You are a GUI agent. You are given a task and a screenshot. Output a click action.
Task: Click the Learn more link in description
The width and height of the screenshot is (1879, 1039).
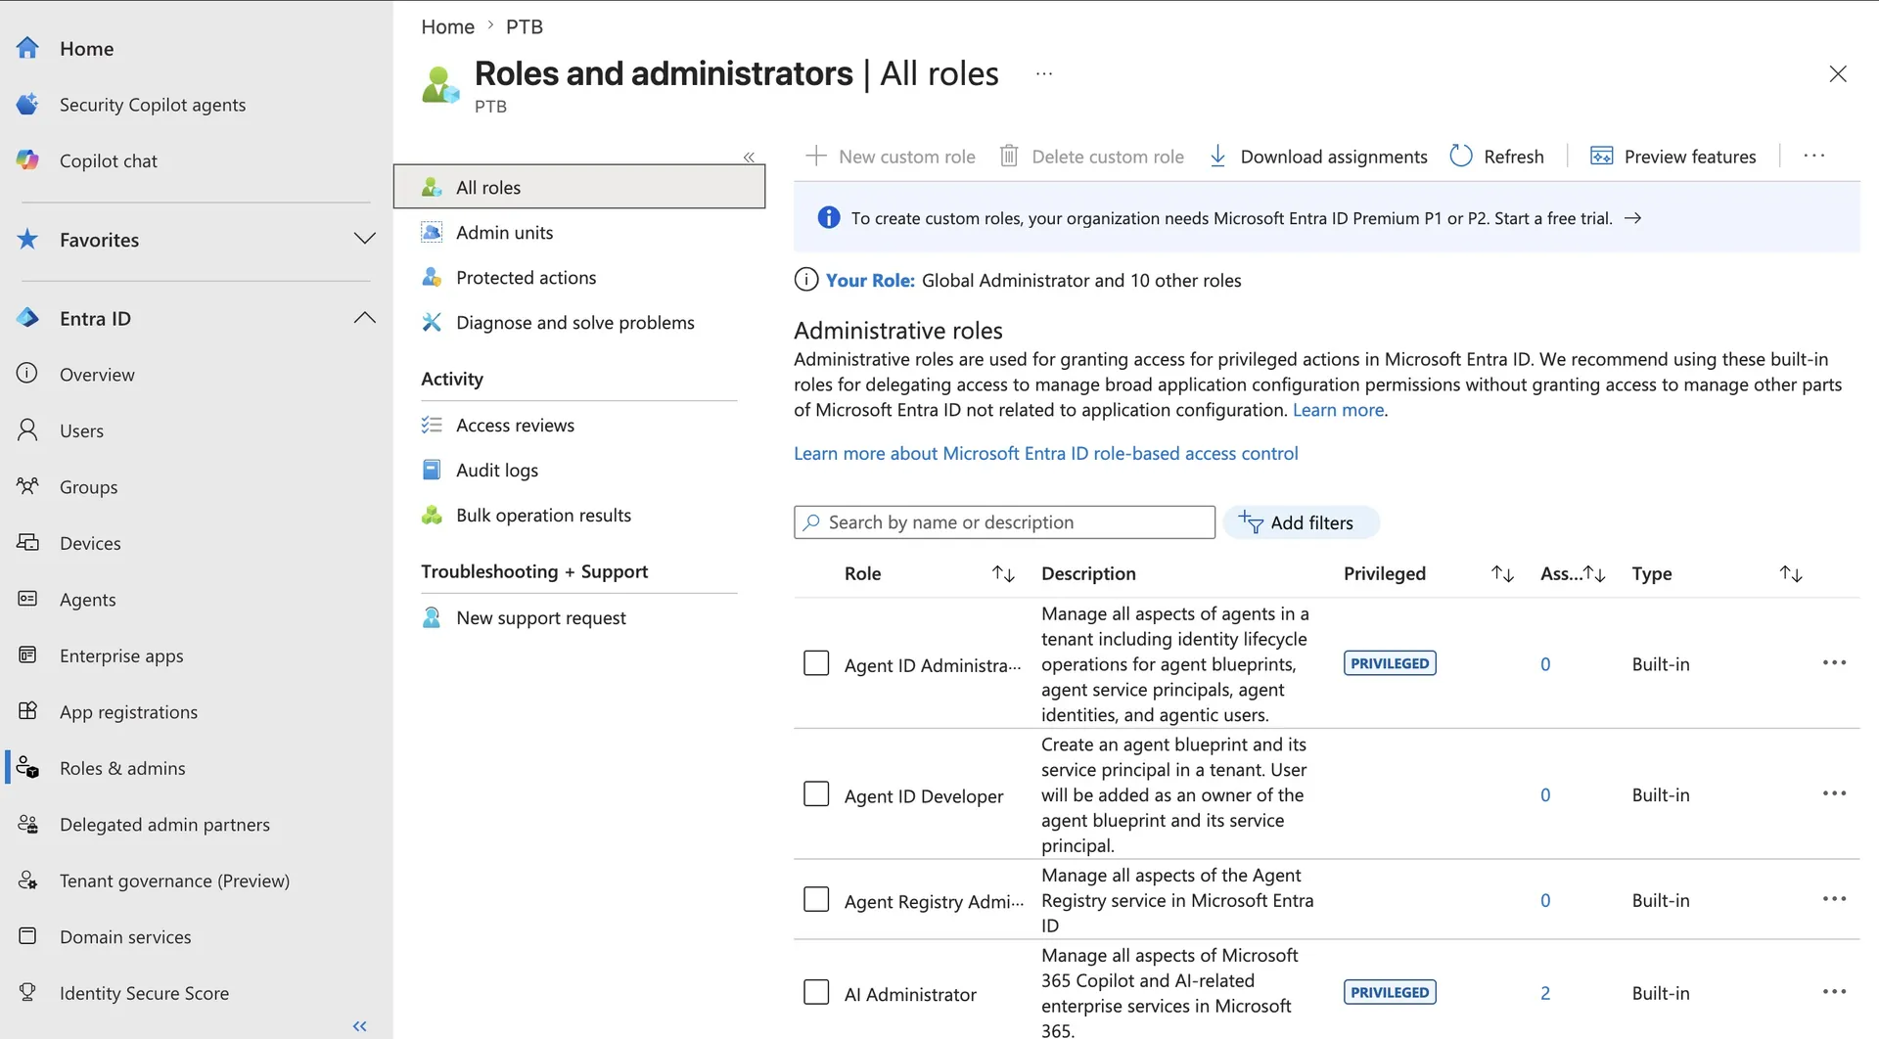(1338, 410)
